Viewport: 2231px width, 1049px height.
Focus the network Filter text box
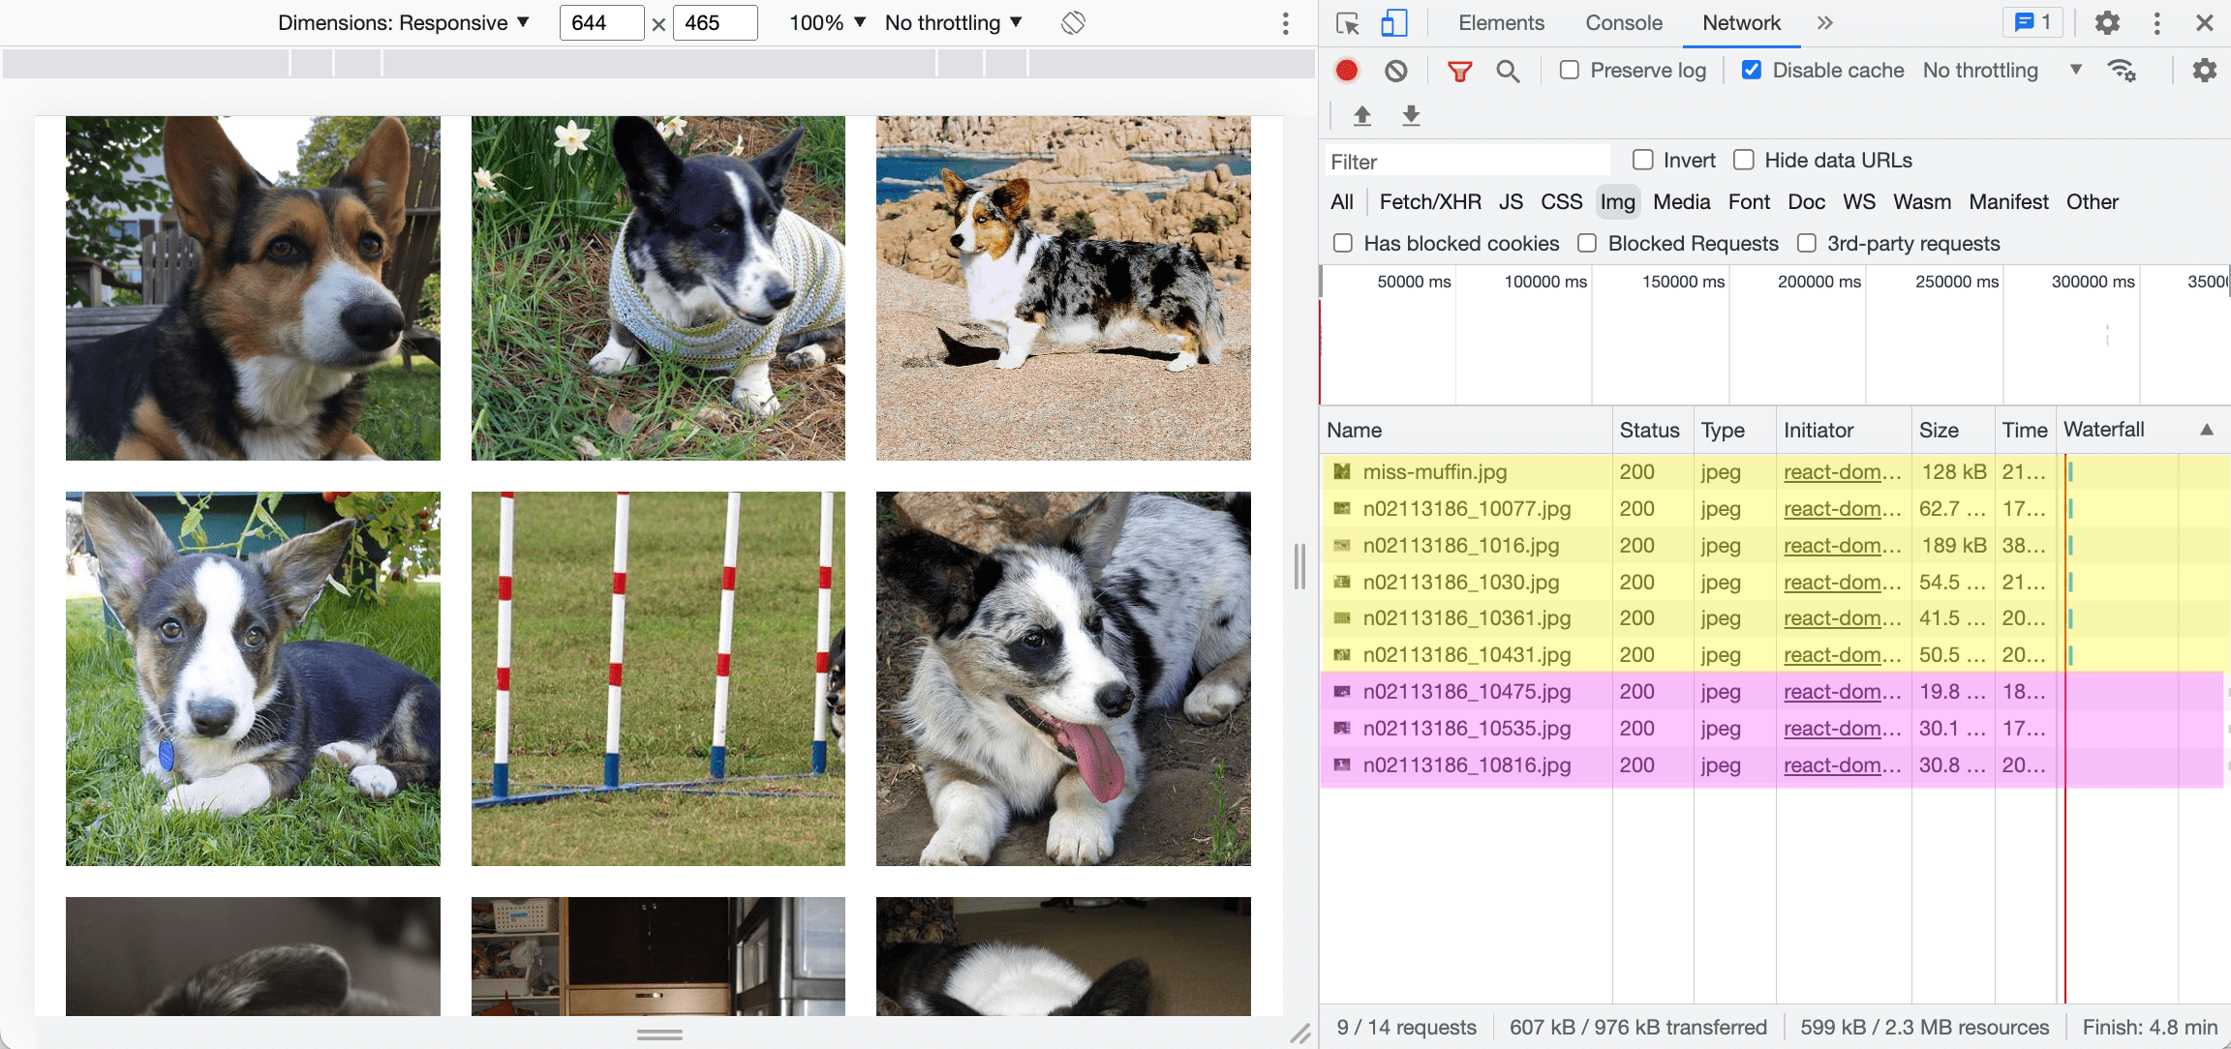coord(1467,162)
